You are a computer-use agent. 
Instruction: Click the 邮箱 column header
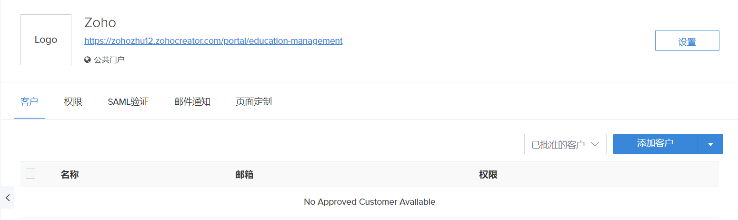point(244,175)
